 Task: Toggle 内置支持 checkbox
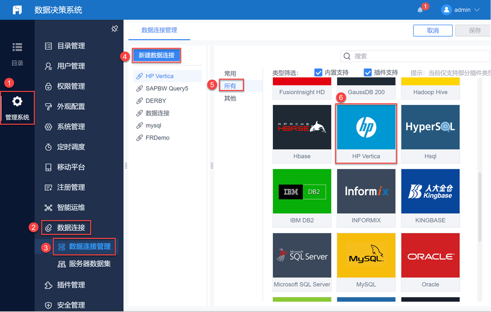(x=318, y=73)
